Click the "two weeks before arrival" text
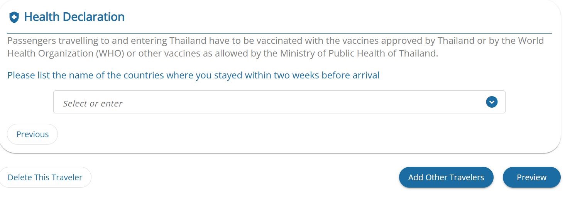This screenshot has width=565, height=198. [x=326, y=75]
